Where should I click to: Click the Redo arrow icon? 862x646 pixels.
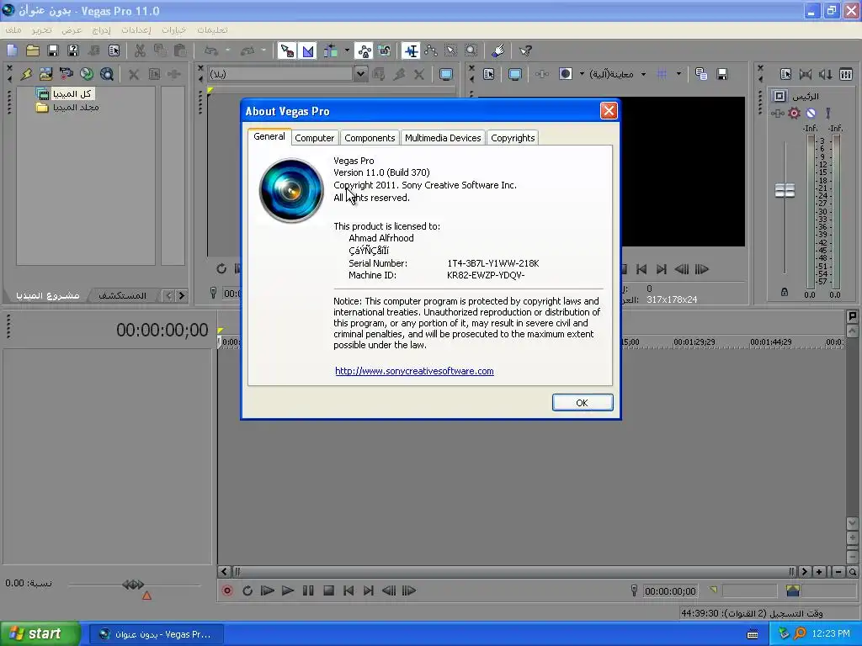click(248, 50)
